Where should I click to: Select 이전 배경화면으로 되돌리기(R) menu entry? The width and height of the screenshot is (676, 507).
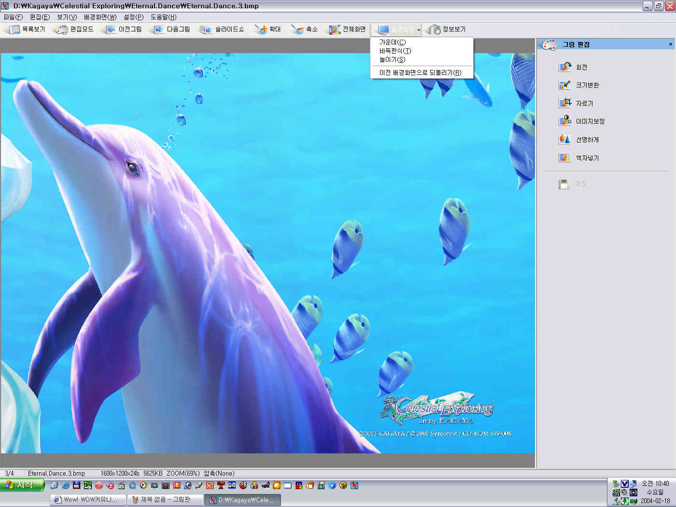(420, 72)
